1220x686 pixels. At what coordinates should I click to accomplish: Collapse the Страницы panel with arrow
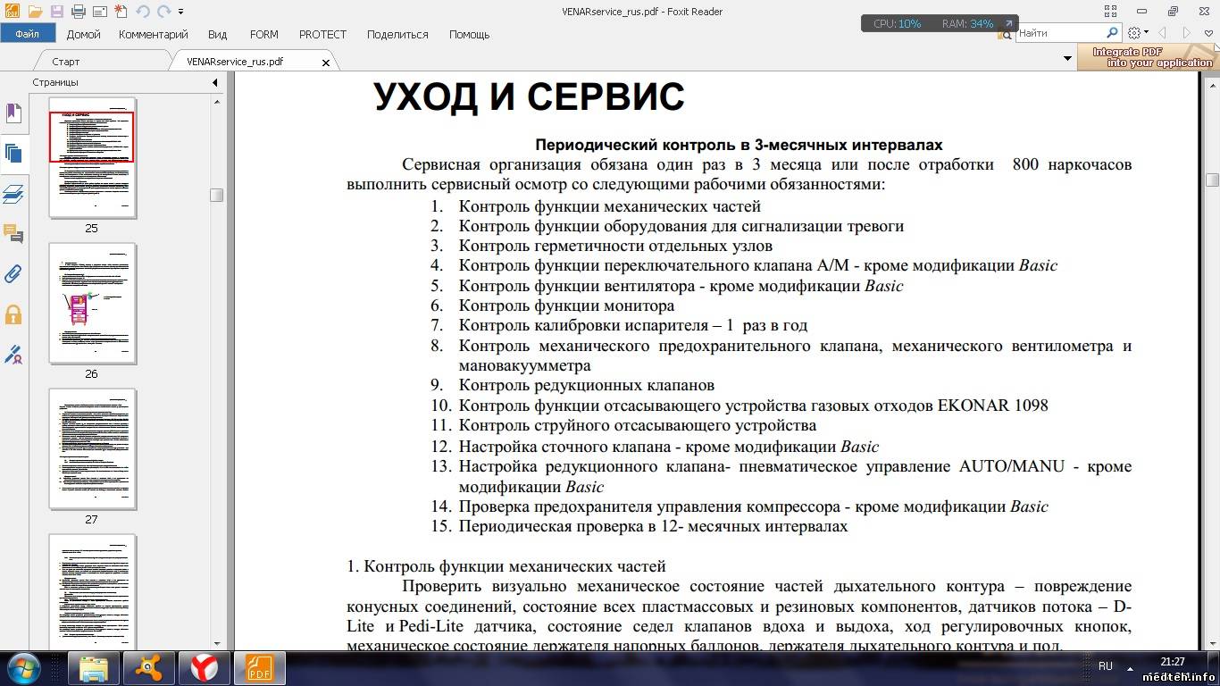pyautogui.click(x=214, y=82)
